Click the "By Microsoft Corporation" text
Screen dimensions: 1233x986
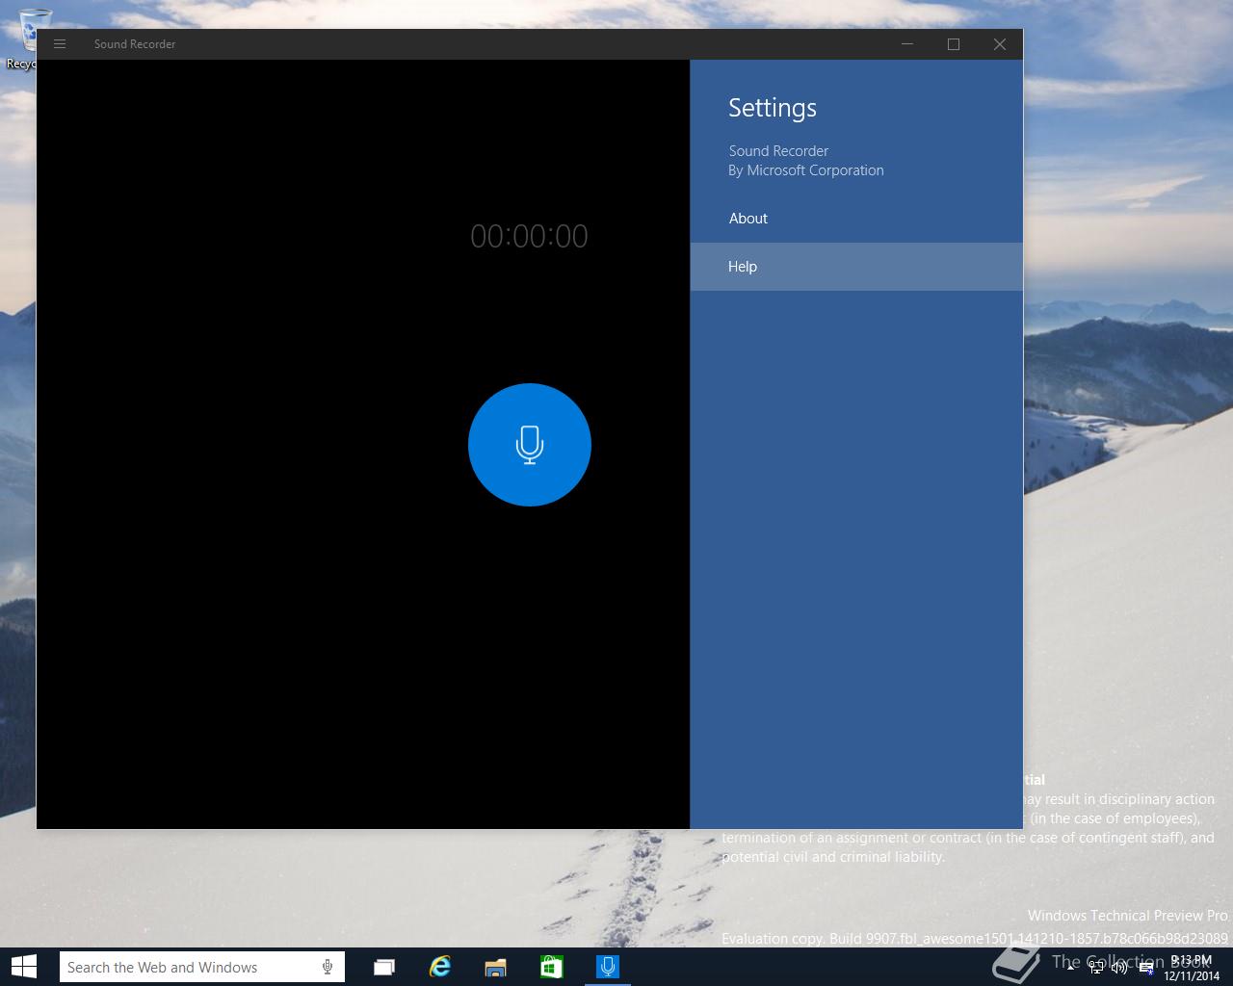point(805,170)
